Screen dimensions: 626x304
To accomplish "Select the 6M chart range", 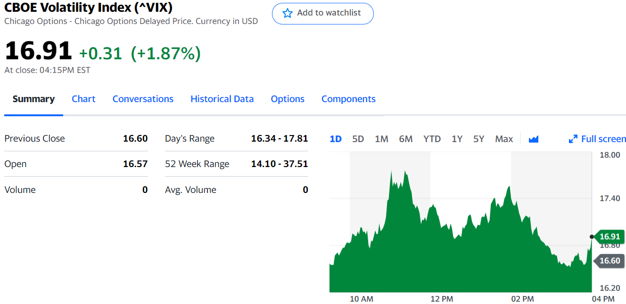I will coord(406,139).
